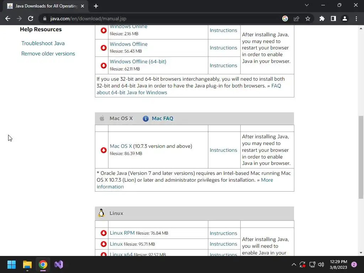The image size is (364, 273).
Task: Click the scrollbar down arrow
Action: coord(361,253)
